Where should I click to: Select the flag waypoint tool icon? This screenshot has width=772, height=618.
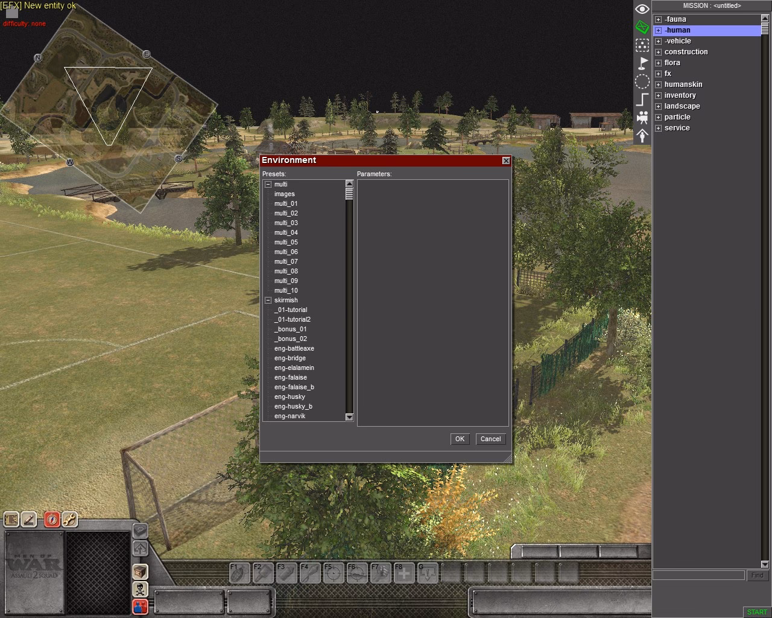pyautogui.click(x=642, y=63)
